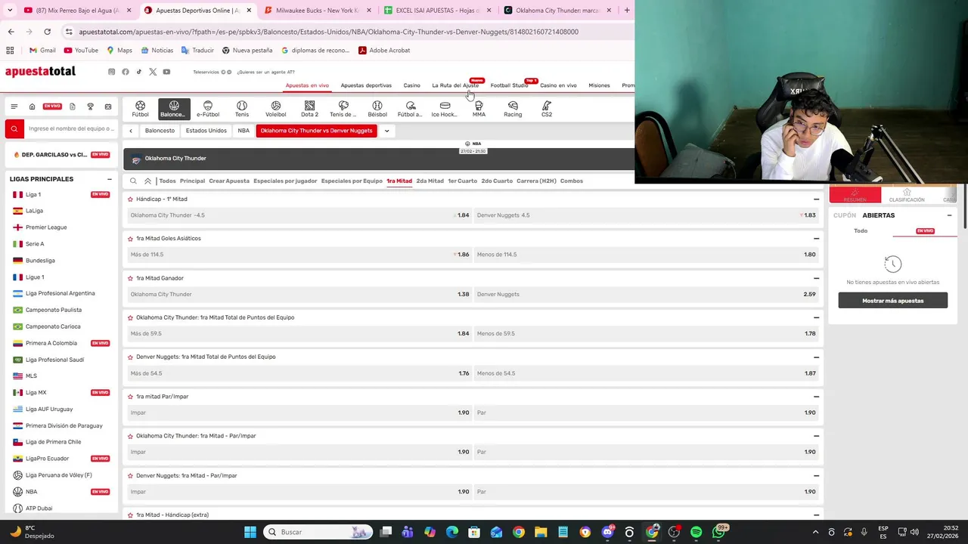Toggle the EN VIVO filter in sidebar toolbar
Screen dimensions: 968x544
52,107
